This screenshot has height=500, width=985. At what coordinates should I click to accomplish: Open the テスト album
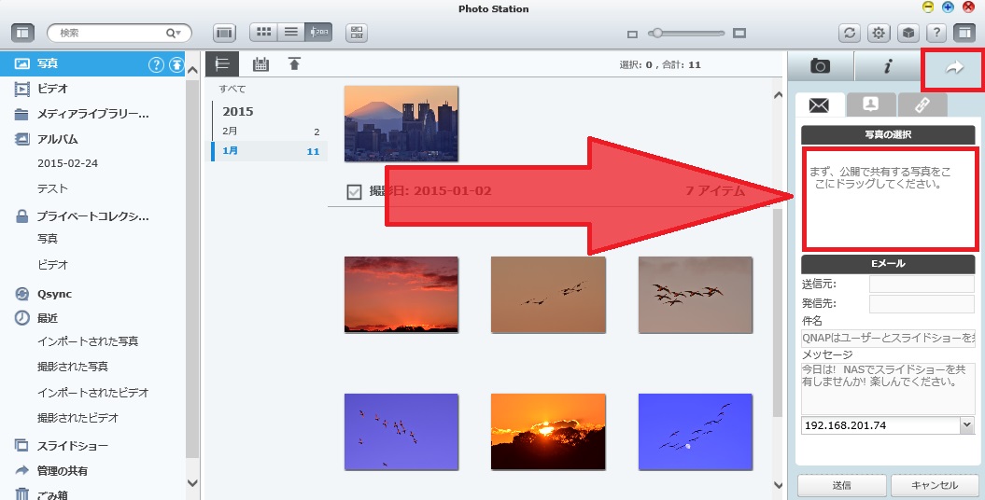pos(52,188)
